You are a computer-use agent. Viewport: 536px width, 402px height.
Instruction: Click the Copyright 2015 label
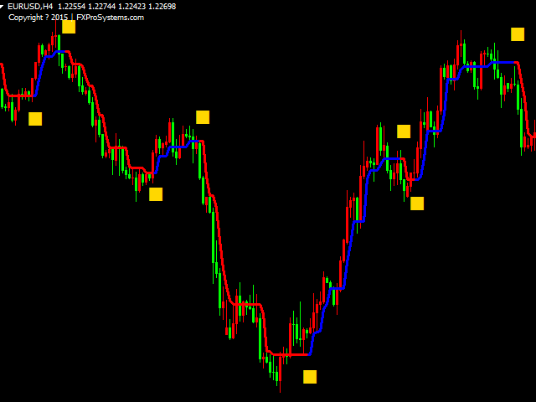tap(39, 17)
